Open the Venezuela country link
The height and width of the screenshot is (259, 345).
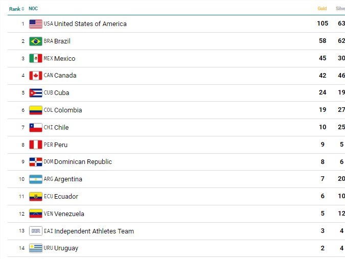point(69,214)
